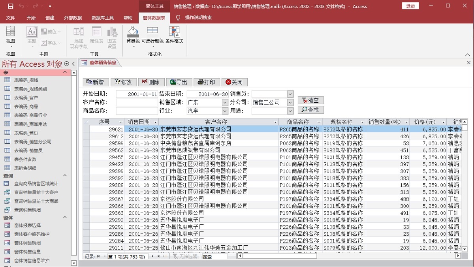Click the 清空 button
Screen dimensions: 474x267
tap(311, 100)
